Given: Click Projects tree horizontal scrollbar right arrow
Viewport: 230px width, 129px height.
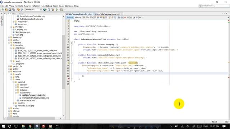Looking at the screenshot, I should tap(60, 118).
